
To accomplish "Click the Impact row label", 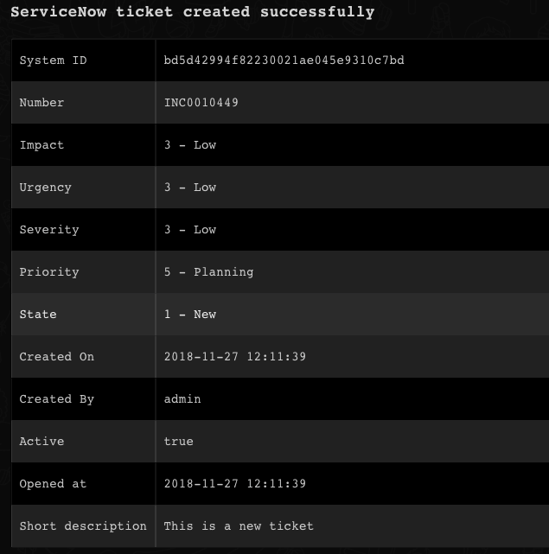I will (x=41, y=145).
